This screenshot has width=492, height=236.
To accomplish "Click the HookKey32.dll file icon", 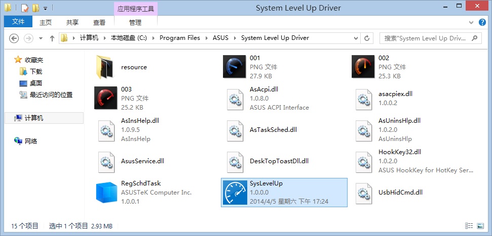I will (364, 162).
